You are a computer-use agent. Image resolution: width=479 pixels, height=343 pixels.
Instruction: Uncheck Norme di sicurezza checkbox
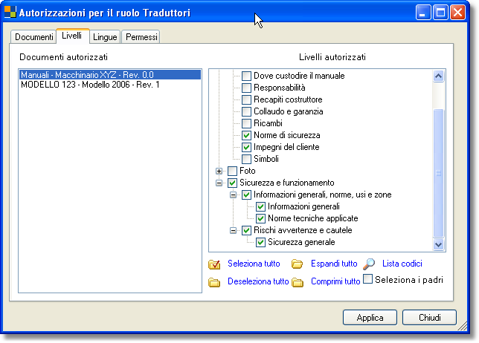click(x=247, y=135)
